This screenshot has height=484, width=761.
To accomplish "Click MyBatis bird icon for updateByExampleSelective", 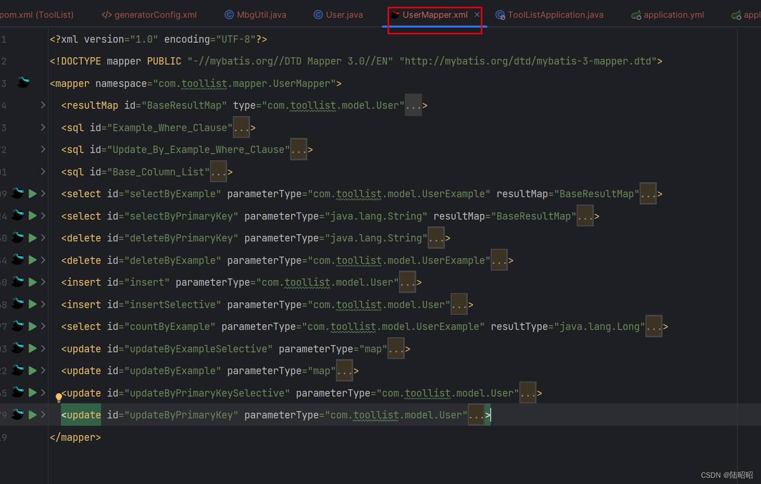I will point(18,348).
